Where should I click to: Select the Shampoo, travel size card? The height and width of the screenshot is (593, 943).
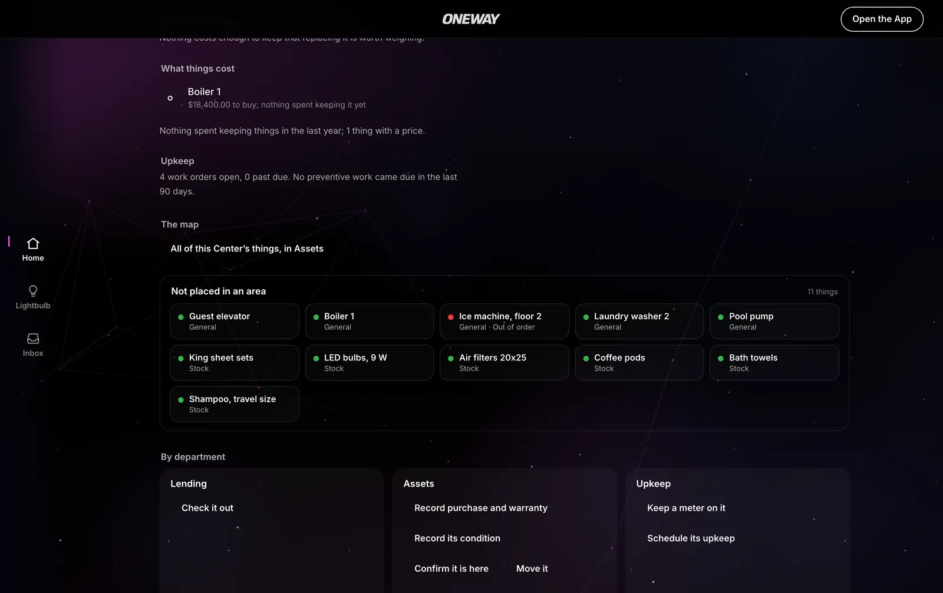pyautogui.click(x=235, y=404)
